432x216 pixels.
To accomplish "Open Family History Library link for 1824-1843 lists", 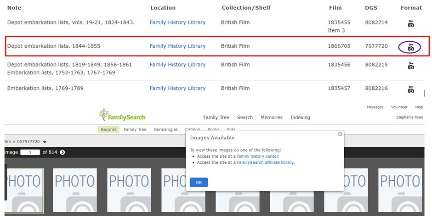I will [x=177, y=22].
